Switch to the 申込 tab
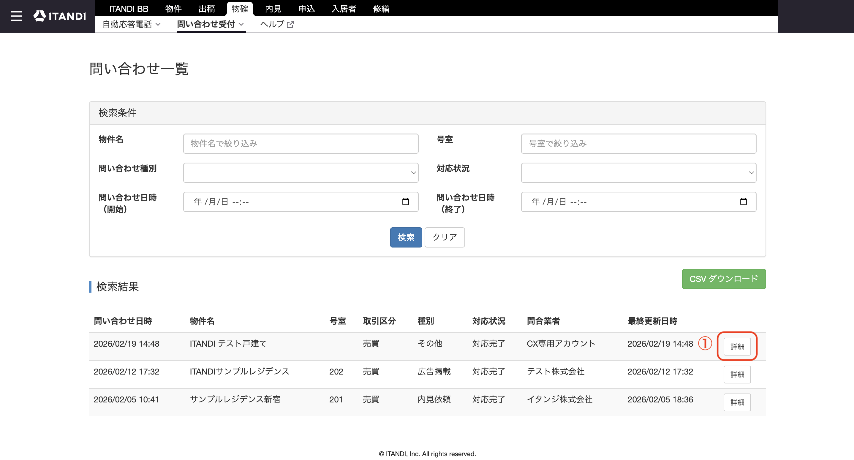The height and width of the screenshot is (460, 854). pyautogui.click(x=306, y=9)
